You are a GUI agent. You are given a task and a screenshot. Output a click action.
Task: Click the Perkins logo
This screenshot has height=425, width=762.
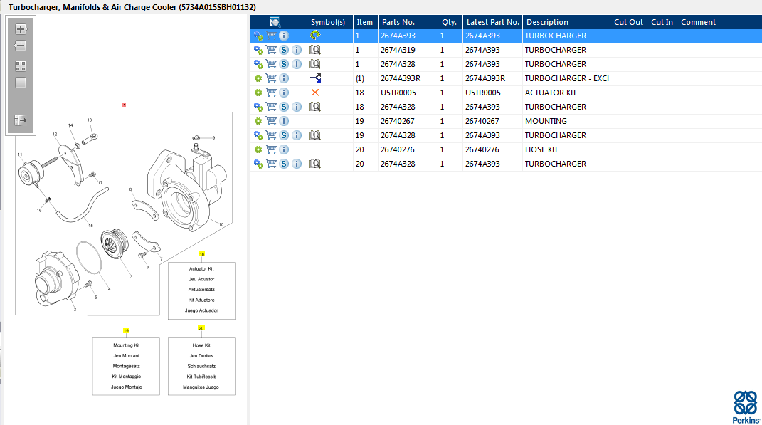coord(746,407)
